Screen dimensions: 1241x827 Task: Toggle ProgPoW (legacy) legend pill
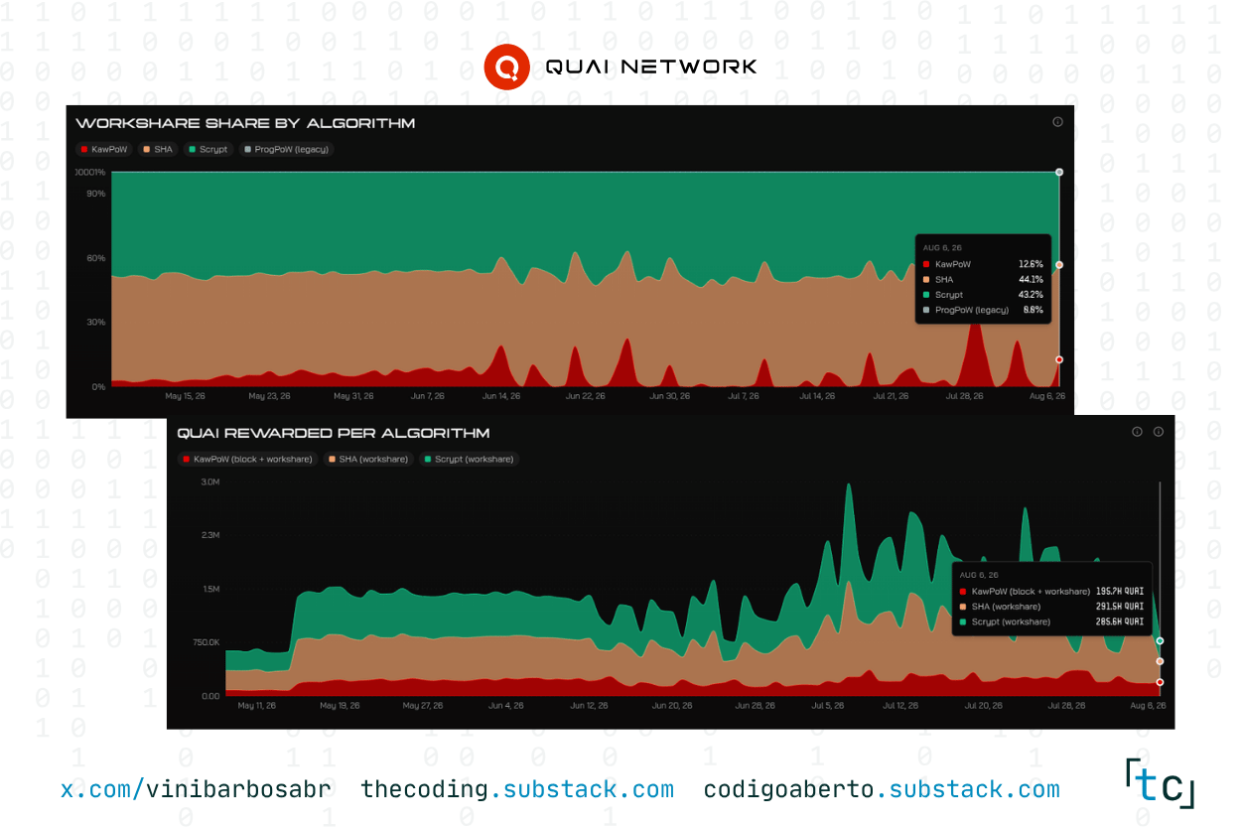286,149
